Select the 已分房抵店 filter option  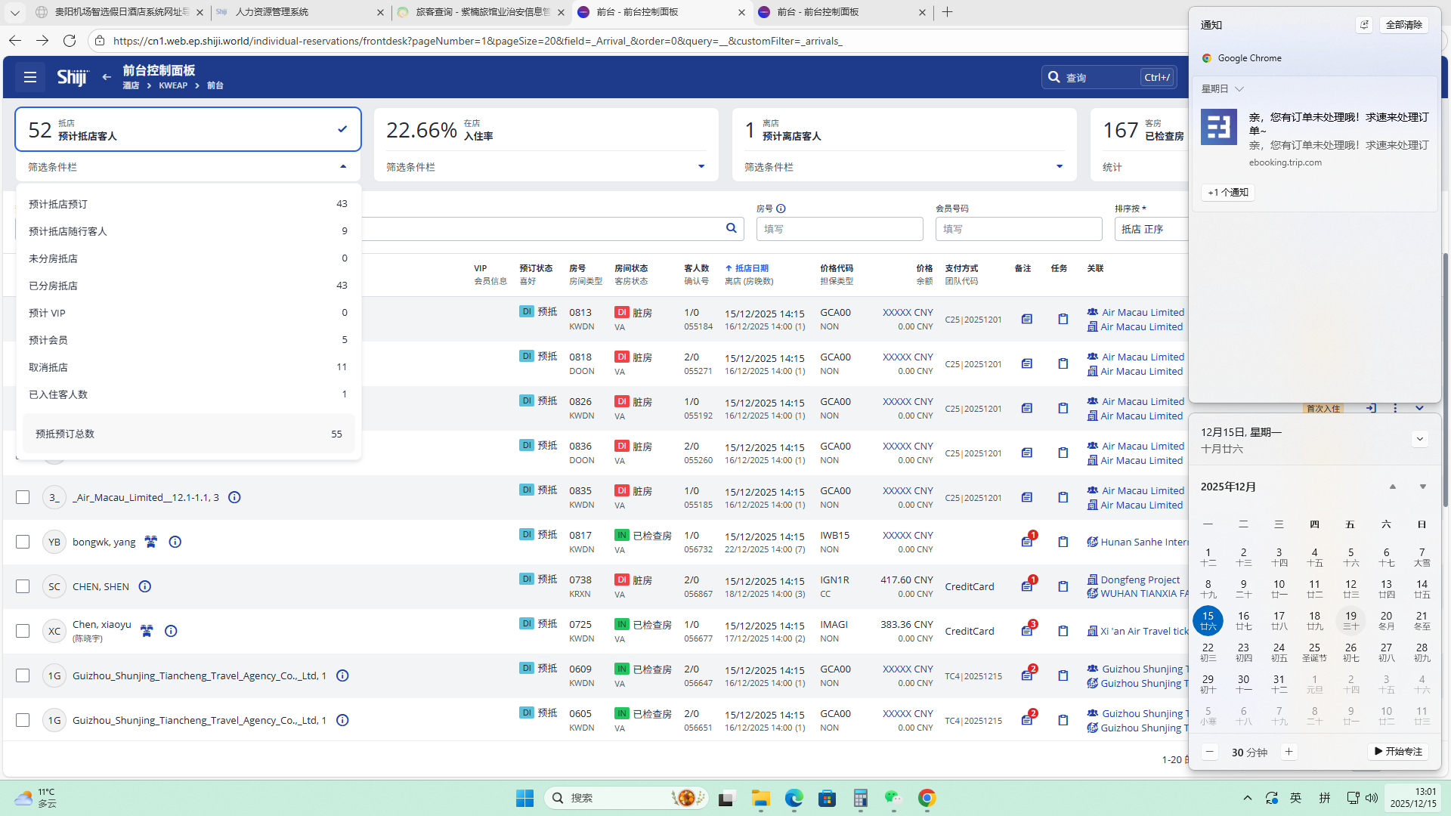pos(53,286)
